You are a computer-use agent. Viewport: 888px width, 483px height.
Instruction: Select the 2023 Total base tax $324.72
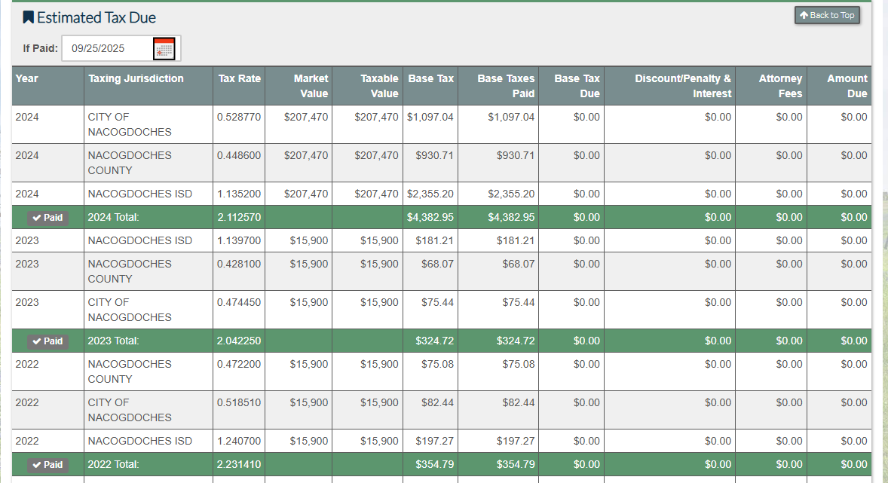coord(434,341)
